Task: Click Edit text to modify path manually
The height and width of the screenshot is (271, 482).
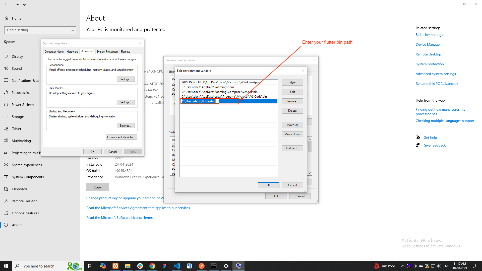Action: [292, 148]
